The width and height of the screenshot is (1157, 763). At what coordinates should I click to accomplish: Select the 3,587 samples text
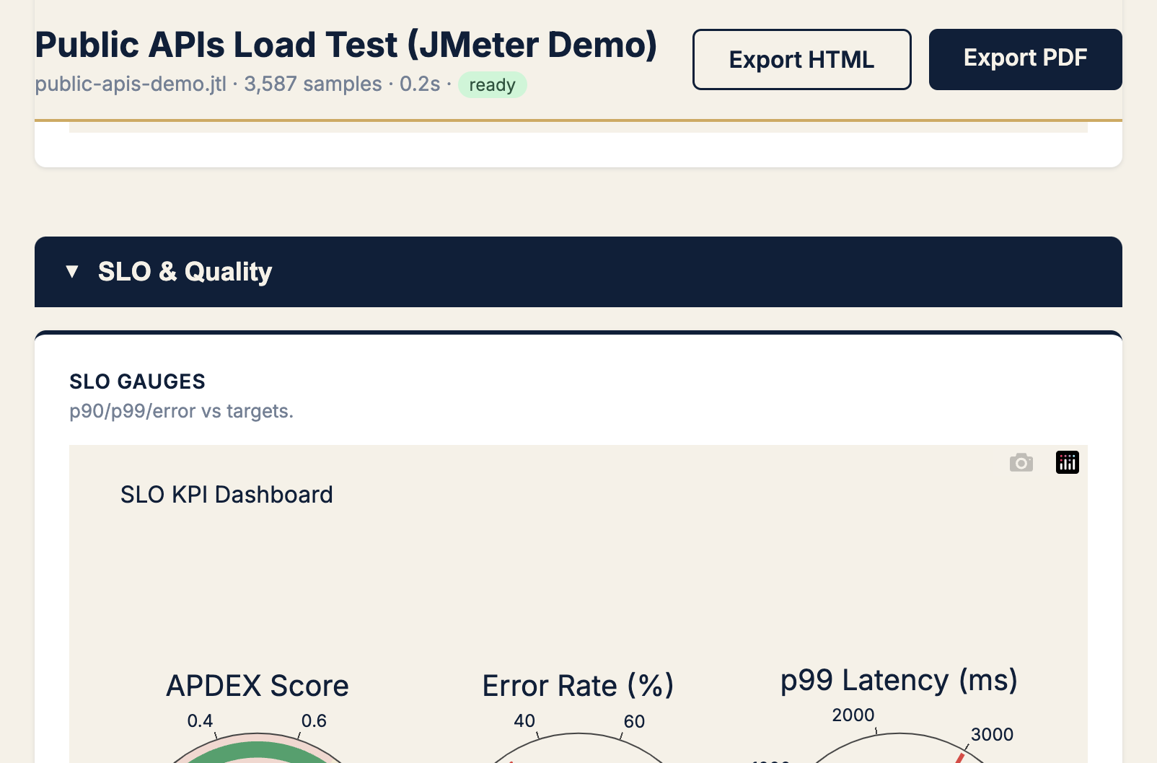pos(313,84)
